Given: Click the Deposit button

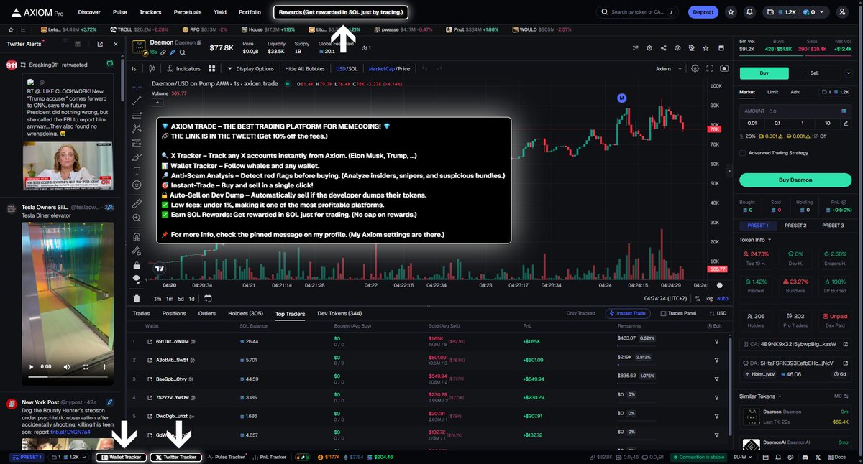Looking at the screenshot, I should [703, 12].
